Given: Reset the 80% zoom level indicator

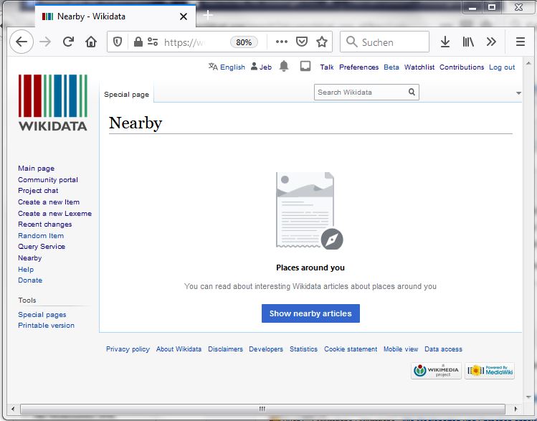Looking at the screenshot, I should [244, 42].
